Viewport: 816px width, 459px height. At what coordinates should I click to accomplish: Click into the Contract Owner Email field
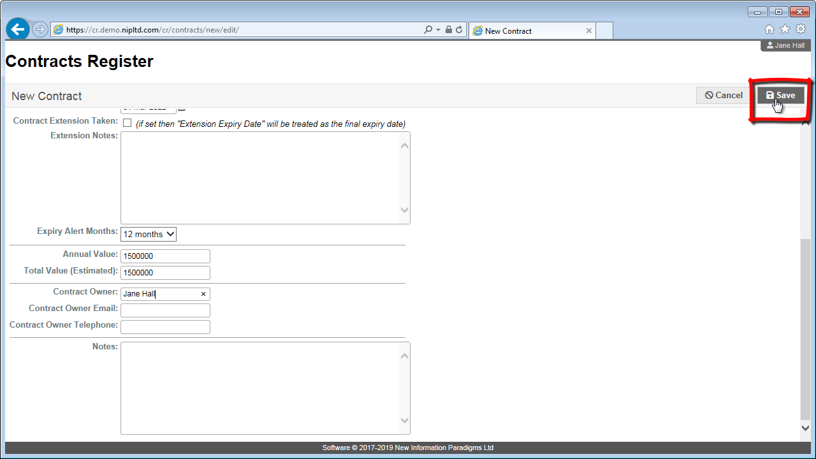click(165, 310)
